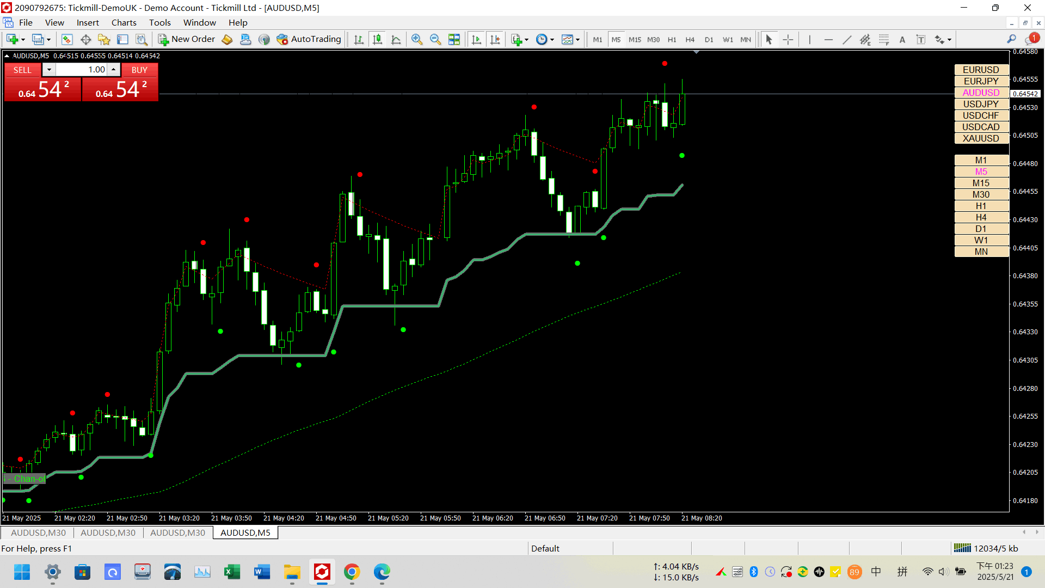The width and height of the screenshot is (1045, 588).
Task: Click the Tile Windows icon
Action: point(454,39)
